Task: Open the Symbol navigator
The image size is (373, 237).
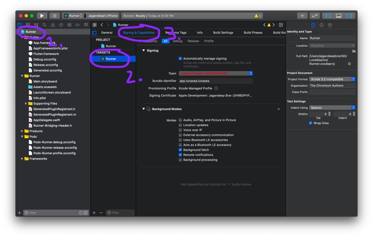Action: [36, 25]
